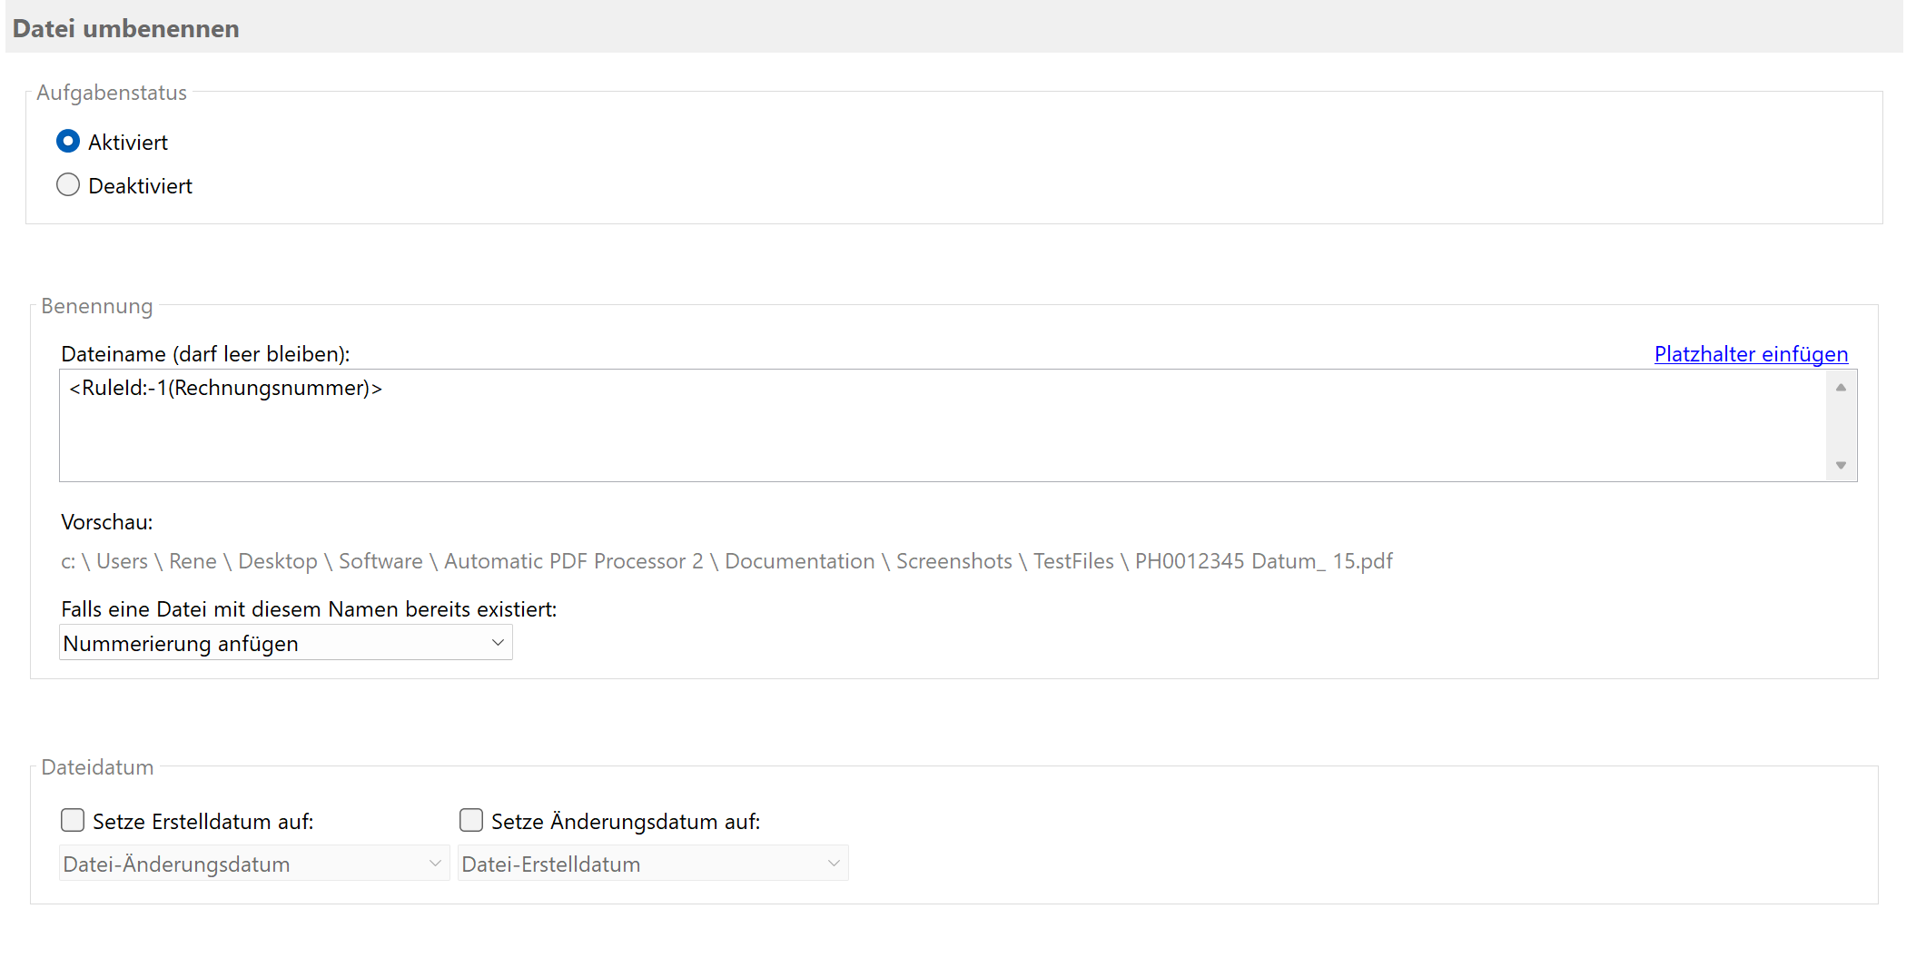Tick the Setze Änderungsdatum auf checkbox
The height and width of the screenshot is (968, 1916).
coord(471,821)
